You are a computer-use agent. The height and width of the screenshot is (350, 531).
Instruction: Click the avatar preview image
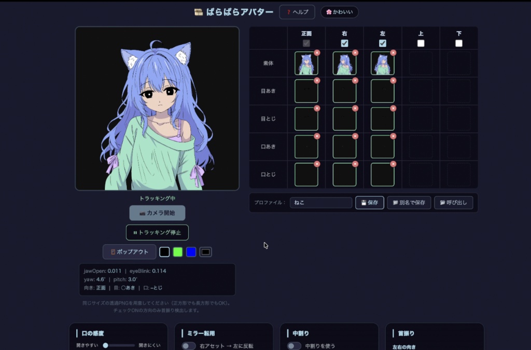tap(157, 108)
